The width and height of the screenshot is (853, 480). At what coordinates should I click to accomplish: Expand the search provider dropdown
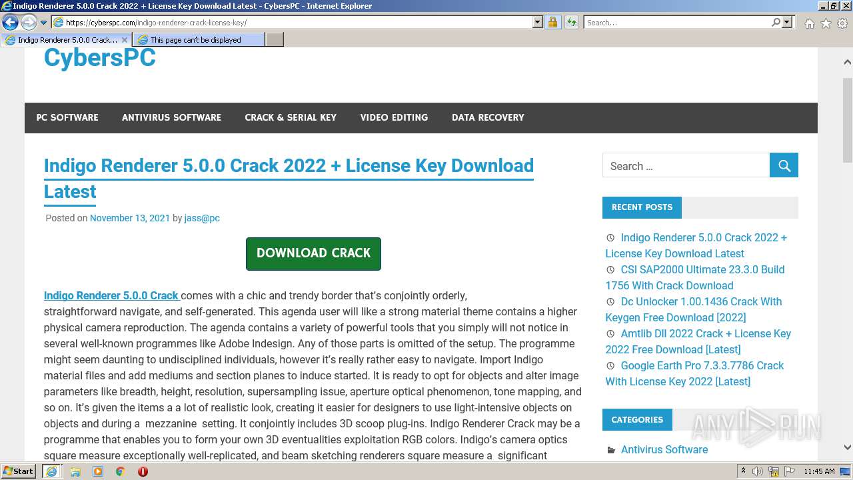[x=787, y=22]
